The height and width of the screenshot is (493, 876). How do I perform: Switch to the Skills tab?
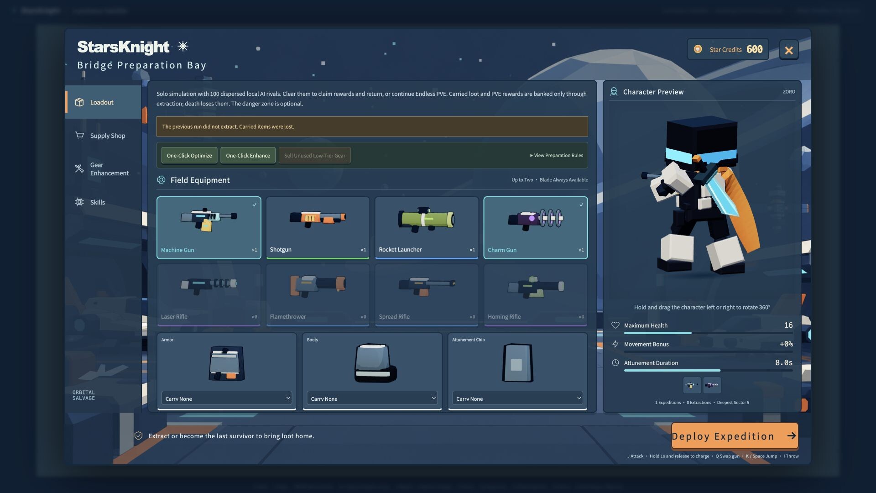(103, 202)
